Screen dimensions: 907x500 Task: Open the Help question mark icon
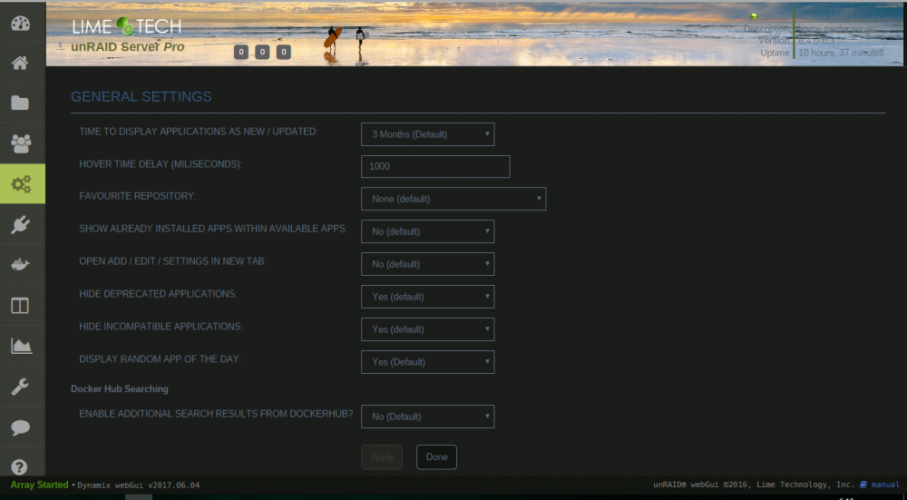pos(20,467)
